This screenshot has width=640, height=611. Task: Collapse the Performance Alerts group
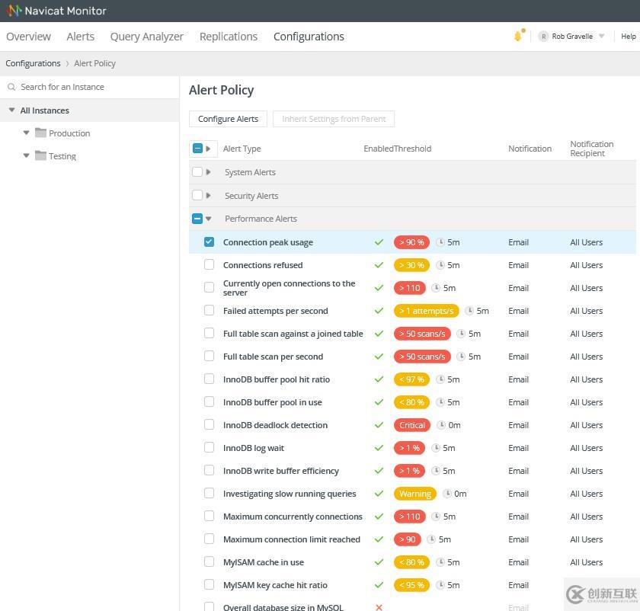click(x=209, y=219)
